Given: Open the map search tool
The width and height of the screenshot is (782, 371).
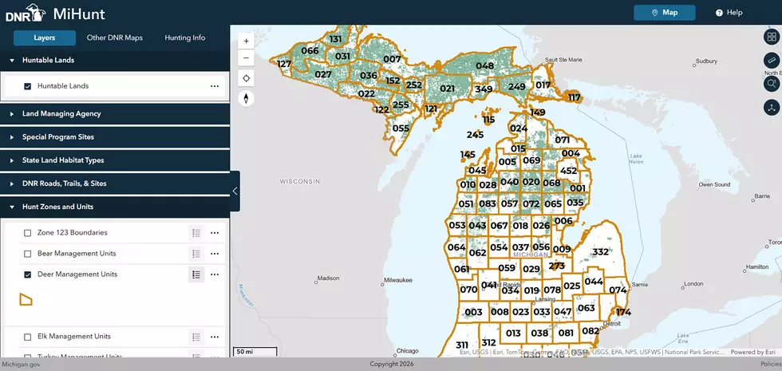Looking at the screenshot, I should tap(772, 83).
